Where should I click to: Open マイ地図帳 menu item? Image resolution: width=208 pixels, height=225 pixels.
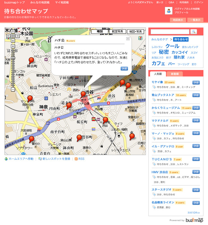[62, 2]
